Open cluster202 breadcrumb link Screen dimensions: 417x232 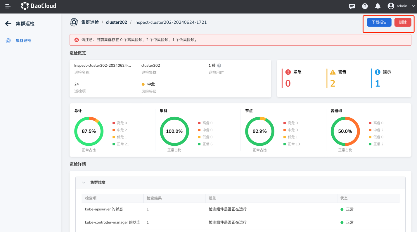tap(116, 22)
